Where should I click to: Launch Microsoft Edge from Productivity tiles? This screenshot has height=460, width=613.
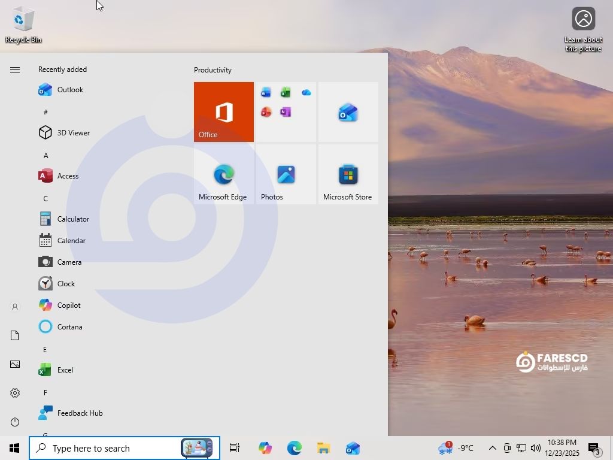pyautogui.click(x=223, y=174)
